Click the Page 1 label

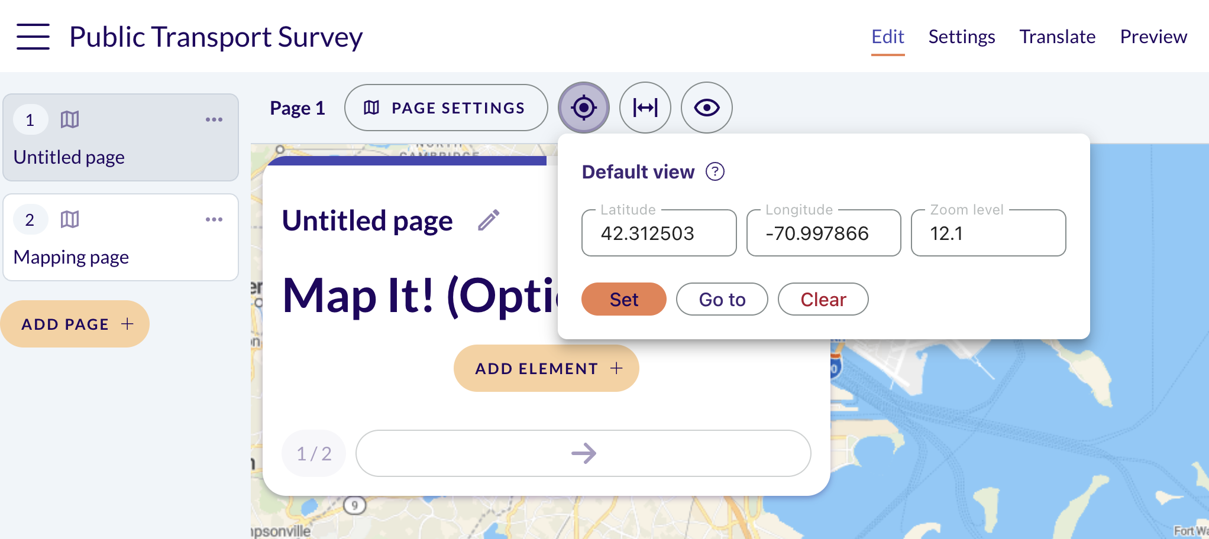click(298, 108)
